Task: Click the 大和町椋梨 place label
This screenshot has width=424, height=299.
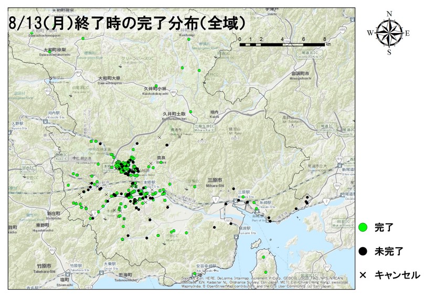Action: click(55, 50)
